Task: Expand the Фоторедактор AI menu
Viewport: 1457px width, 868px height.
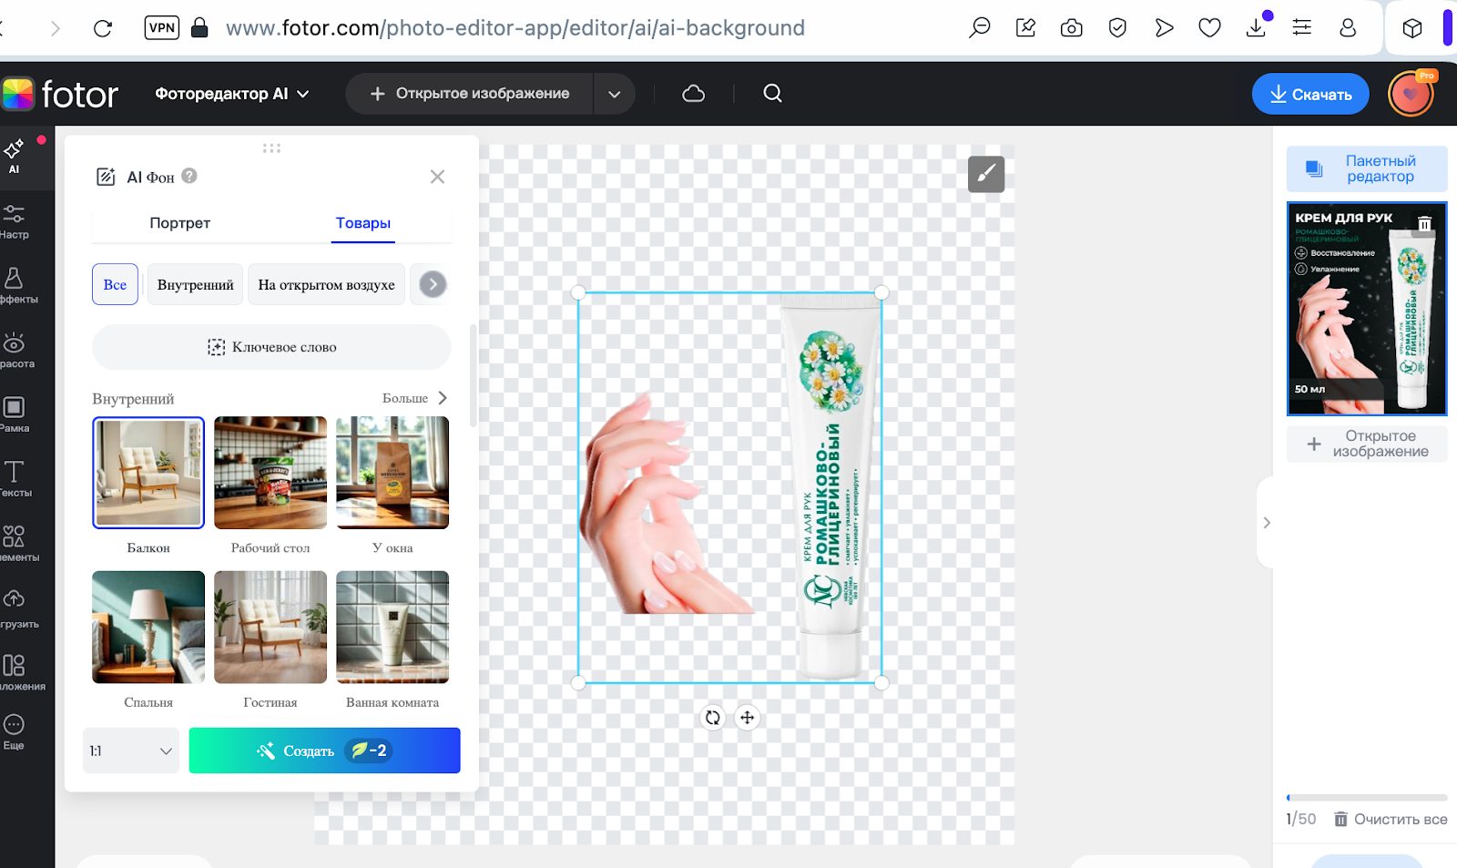Action: (x=231, y=94)
